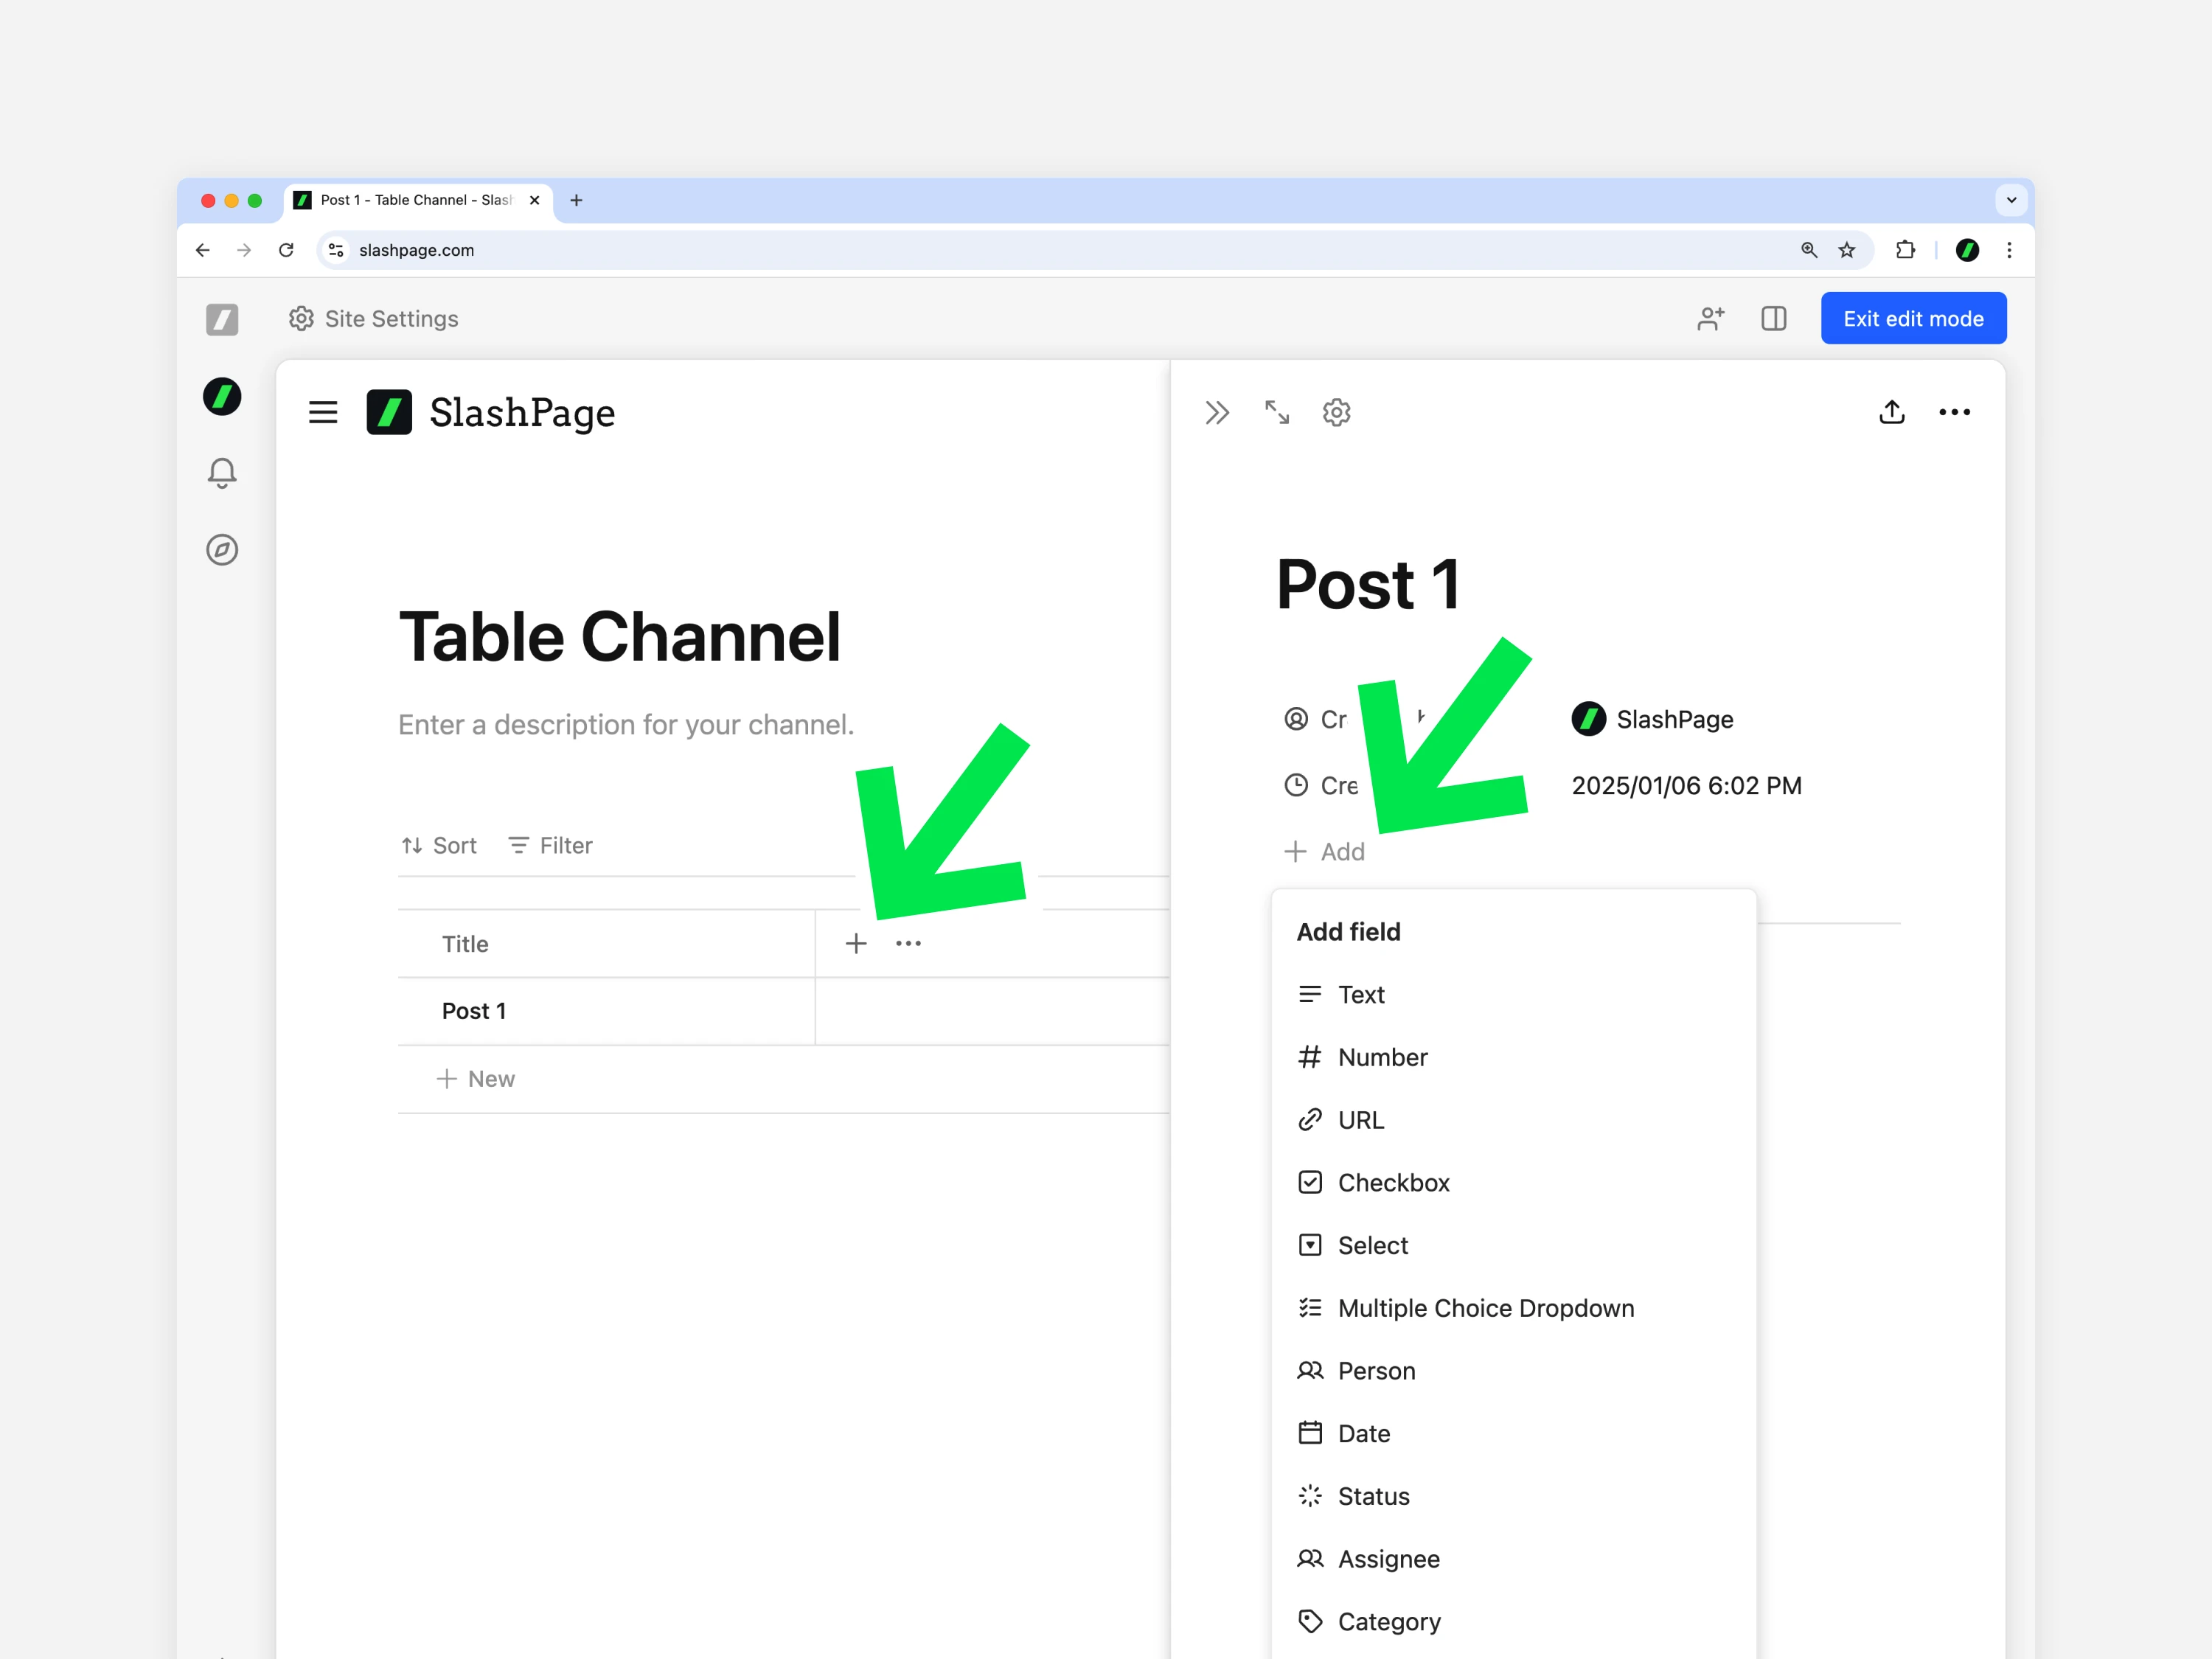Image resolution: width=2212 pixels, height=1659 pixels.
Task: Open the Post 1 table row
Action: [606, 1011]
